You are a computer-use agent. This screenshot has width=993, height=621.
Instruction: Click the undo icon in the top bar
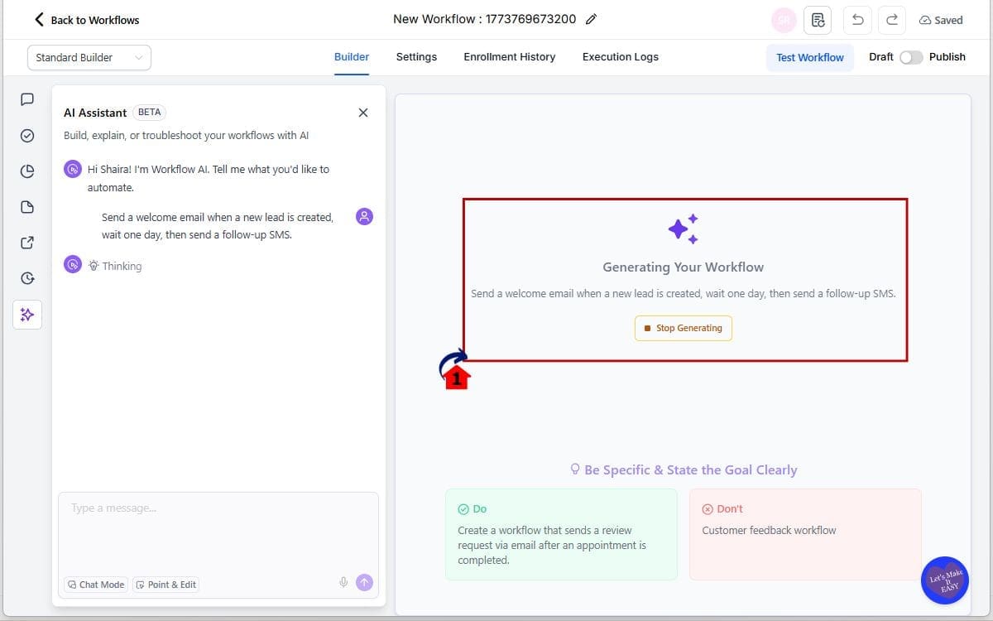tap(857, 20)
